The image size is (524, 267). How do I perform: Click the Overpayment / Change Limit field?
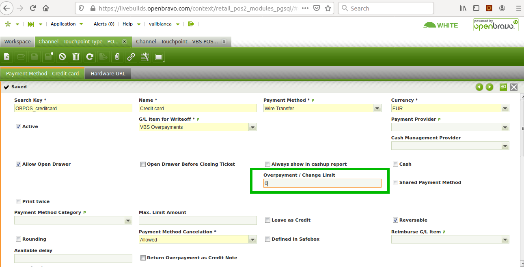(x=322, y=183)
